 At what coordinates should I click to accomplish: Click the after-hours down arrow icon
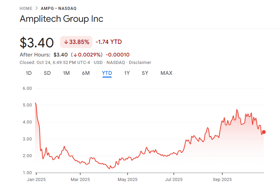pyautogui.click(x=75, y=55)
